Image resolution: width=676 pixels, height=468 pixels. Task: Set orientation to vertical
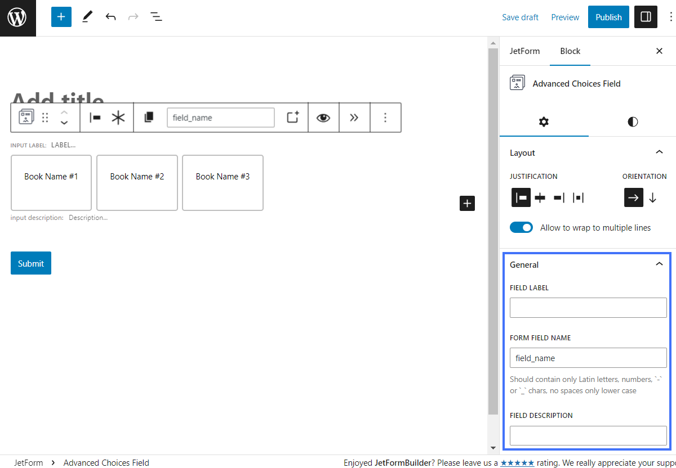point(653,197)
